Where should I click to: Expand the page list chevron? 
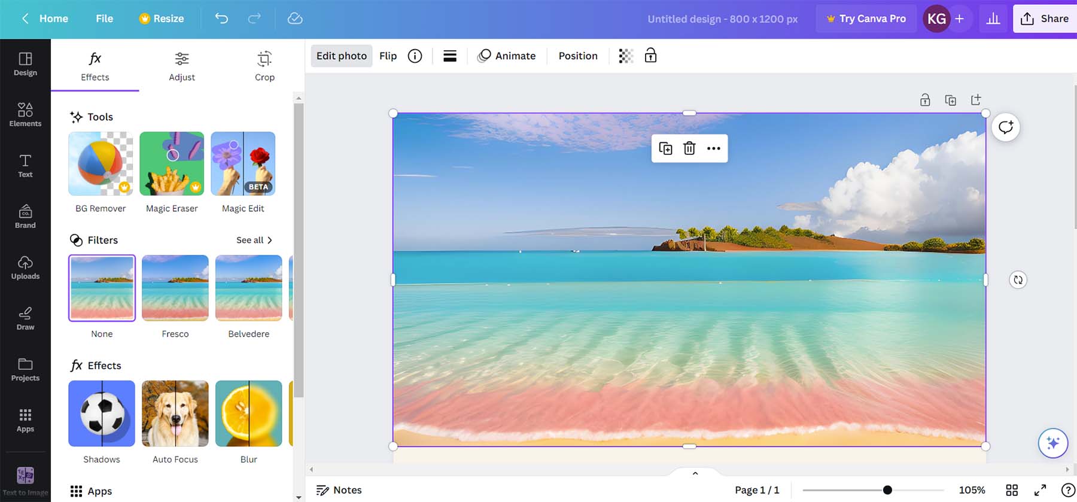695,473
